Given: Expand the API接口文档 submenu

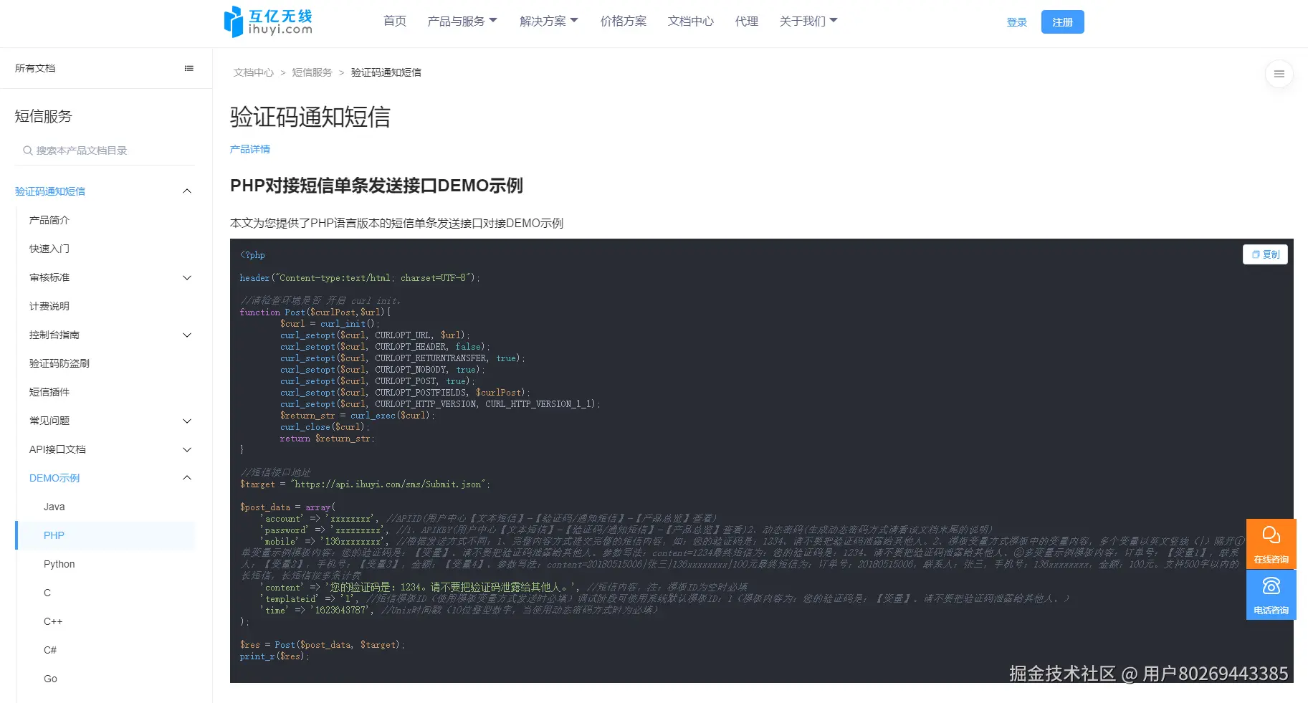Looking at the screenshot, I should coord(187,449).
